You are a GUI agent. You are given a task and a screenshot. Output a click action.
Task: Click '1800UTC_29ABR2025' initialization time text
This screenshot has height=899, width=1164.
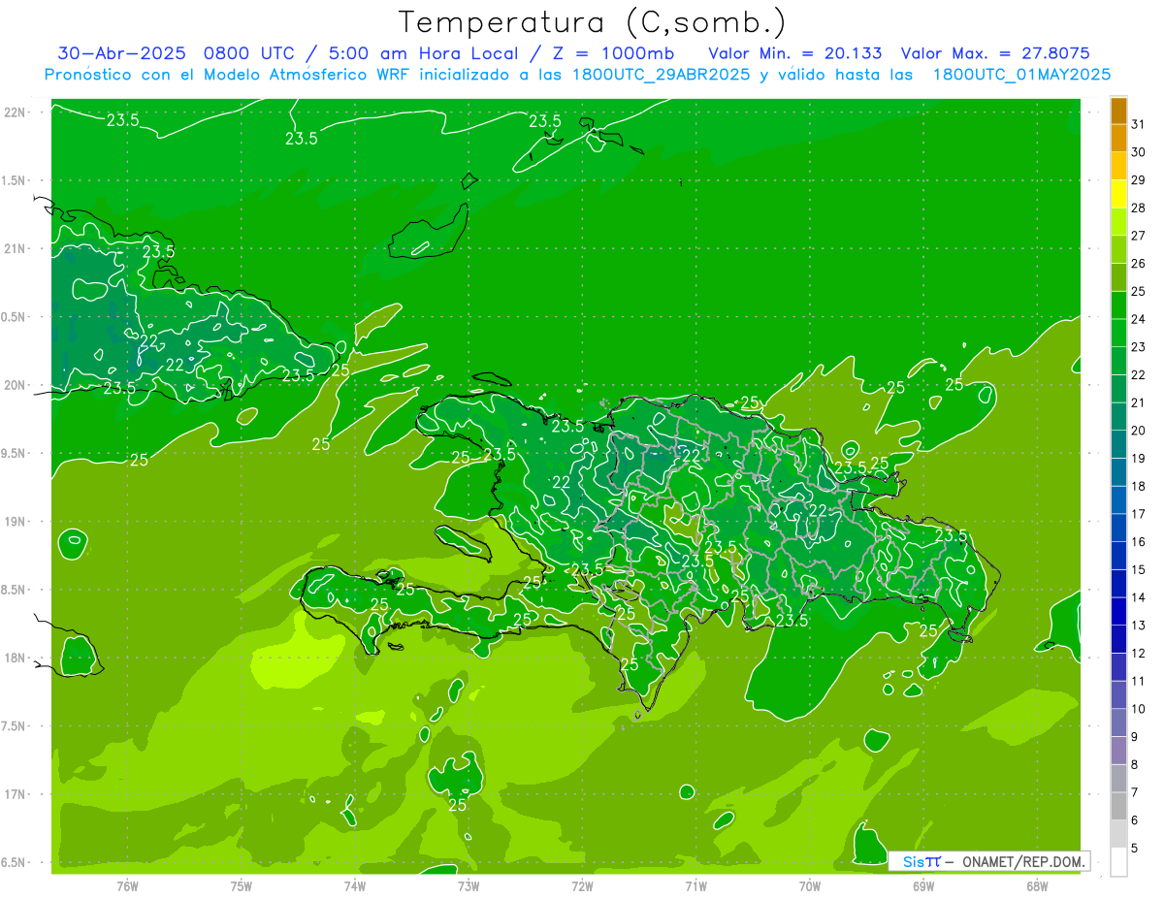661,75
